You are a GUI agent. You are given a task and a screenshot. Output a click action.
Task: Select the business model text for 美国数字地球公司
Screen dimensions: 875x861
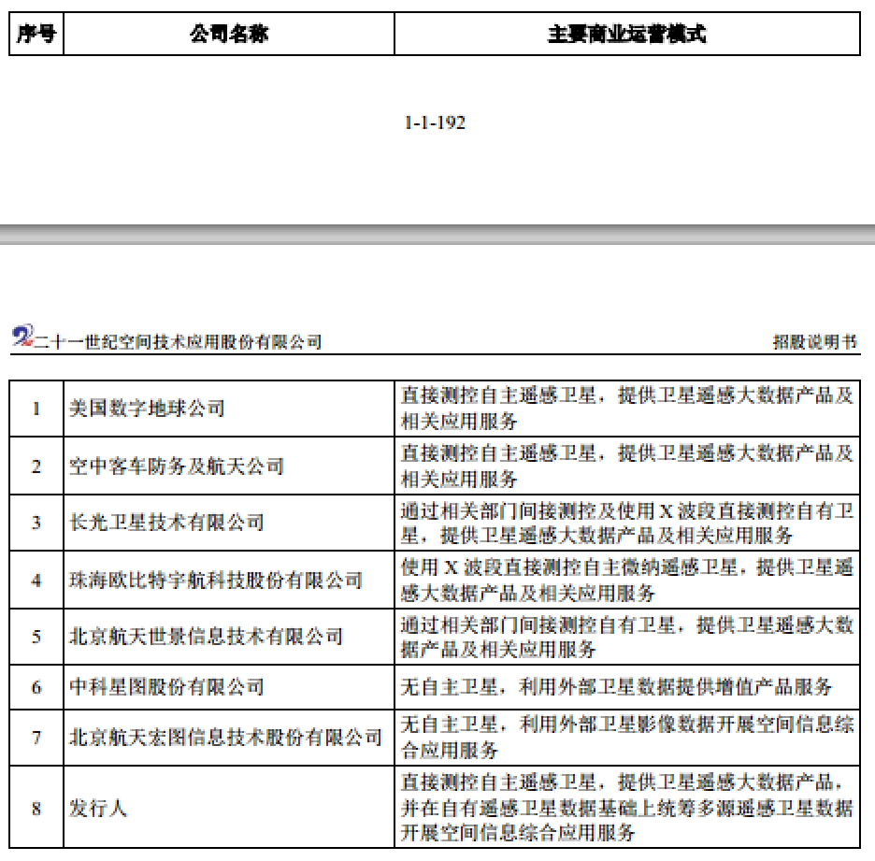(626, 409)
